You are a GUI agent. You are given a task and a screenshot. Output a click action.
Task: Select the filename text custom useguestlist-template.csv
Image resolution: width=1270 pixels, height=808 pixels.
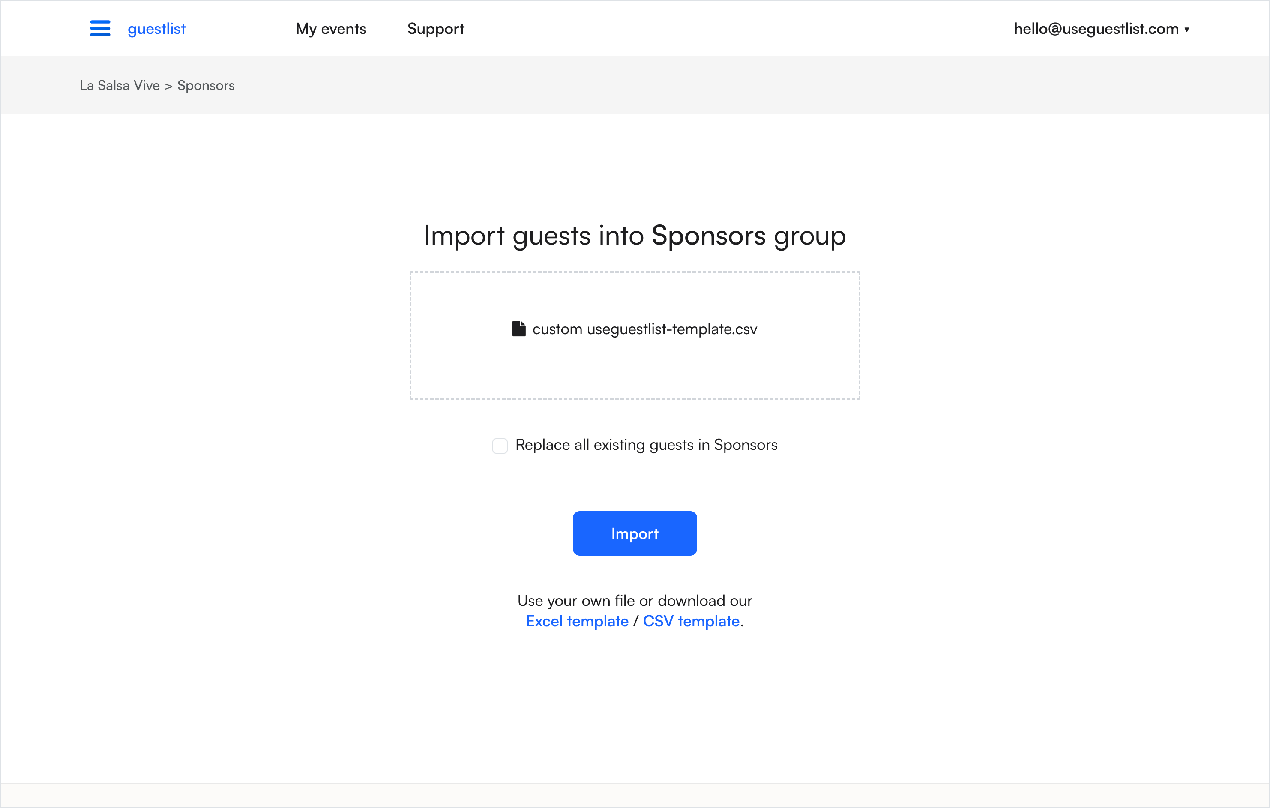pyautogui.click(x=646, y=329)
